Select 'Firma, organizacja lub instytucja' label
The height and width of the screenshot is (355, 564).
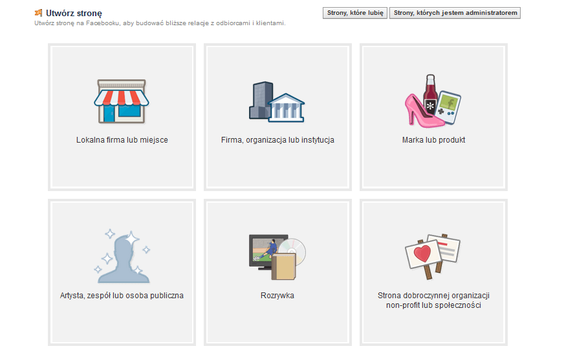pyautogui.click(x=277, y=140)
